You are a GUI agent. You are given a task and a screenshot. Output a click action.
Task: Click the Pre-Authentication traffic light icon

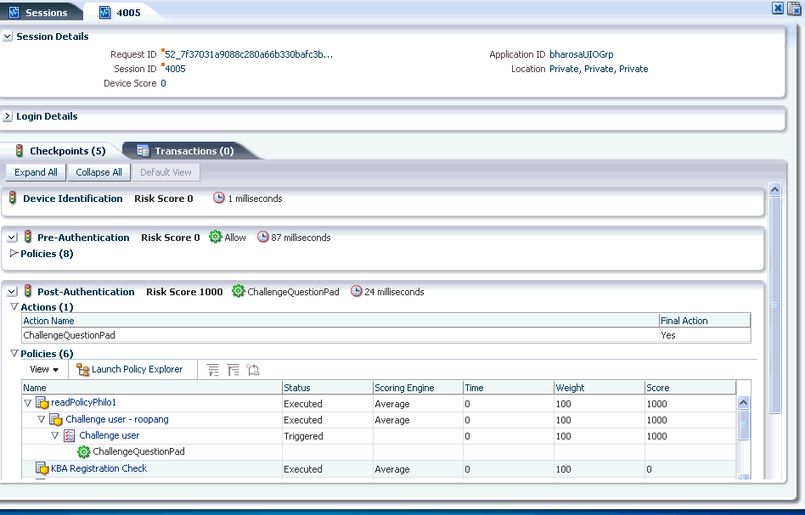point(28,237)
